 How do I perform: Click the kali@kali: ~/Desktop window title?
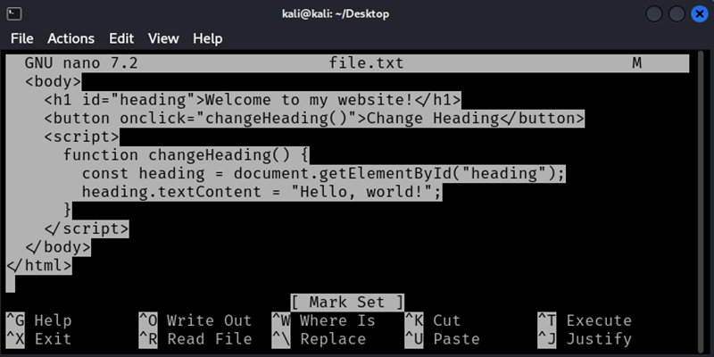point(336,14)
